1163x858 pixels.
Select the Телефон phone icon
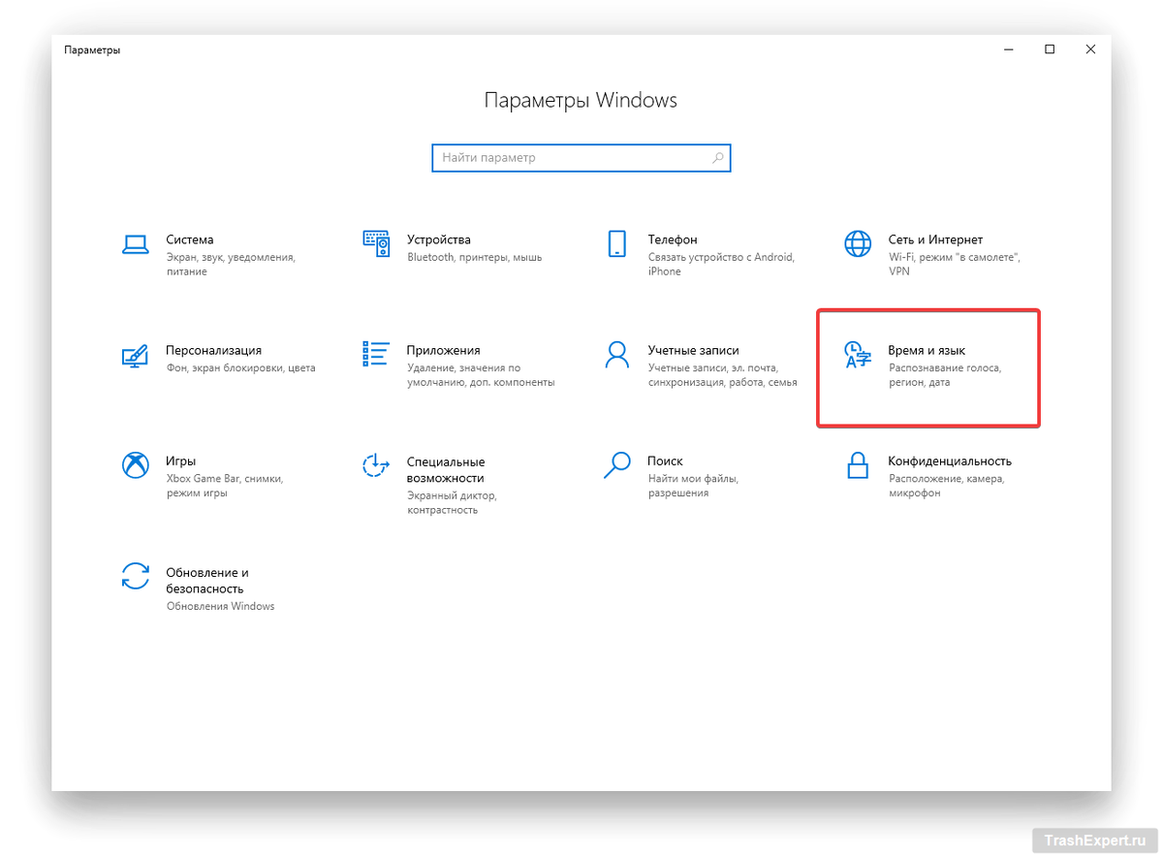coord(616,243)
